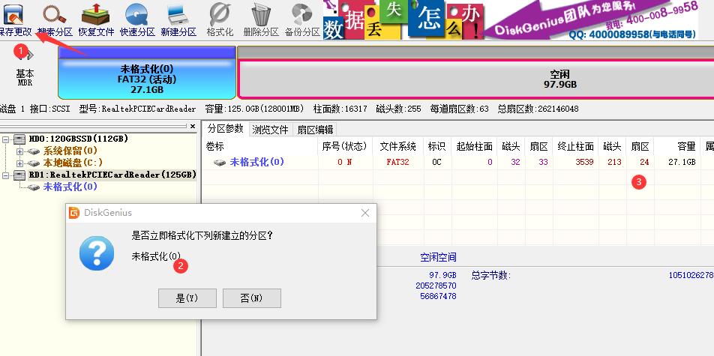Expand the 本地磁盘(C:) partition node

point(19,163)
